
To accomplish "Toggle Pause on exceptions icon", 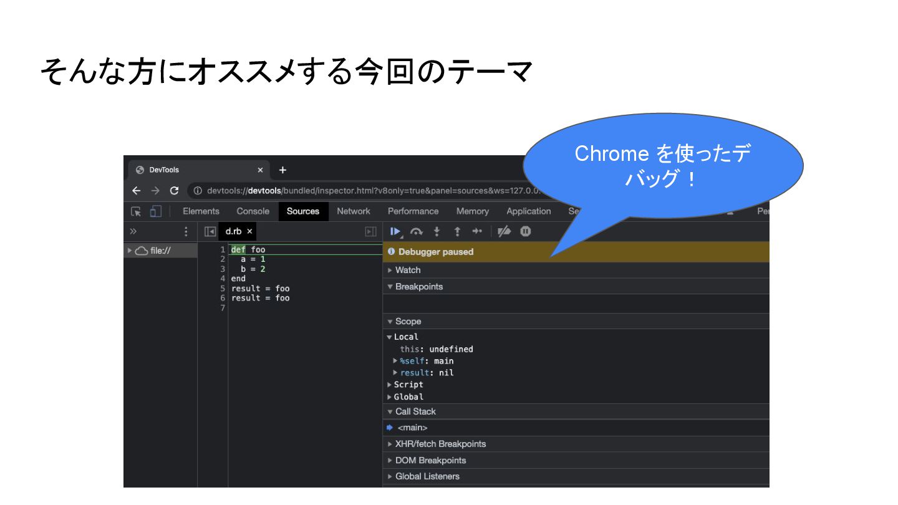I will 526,231.
